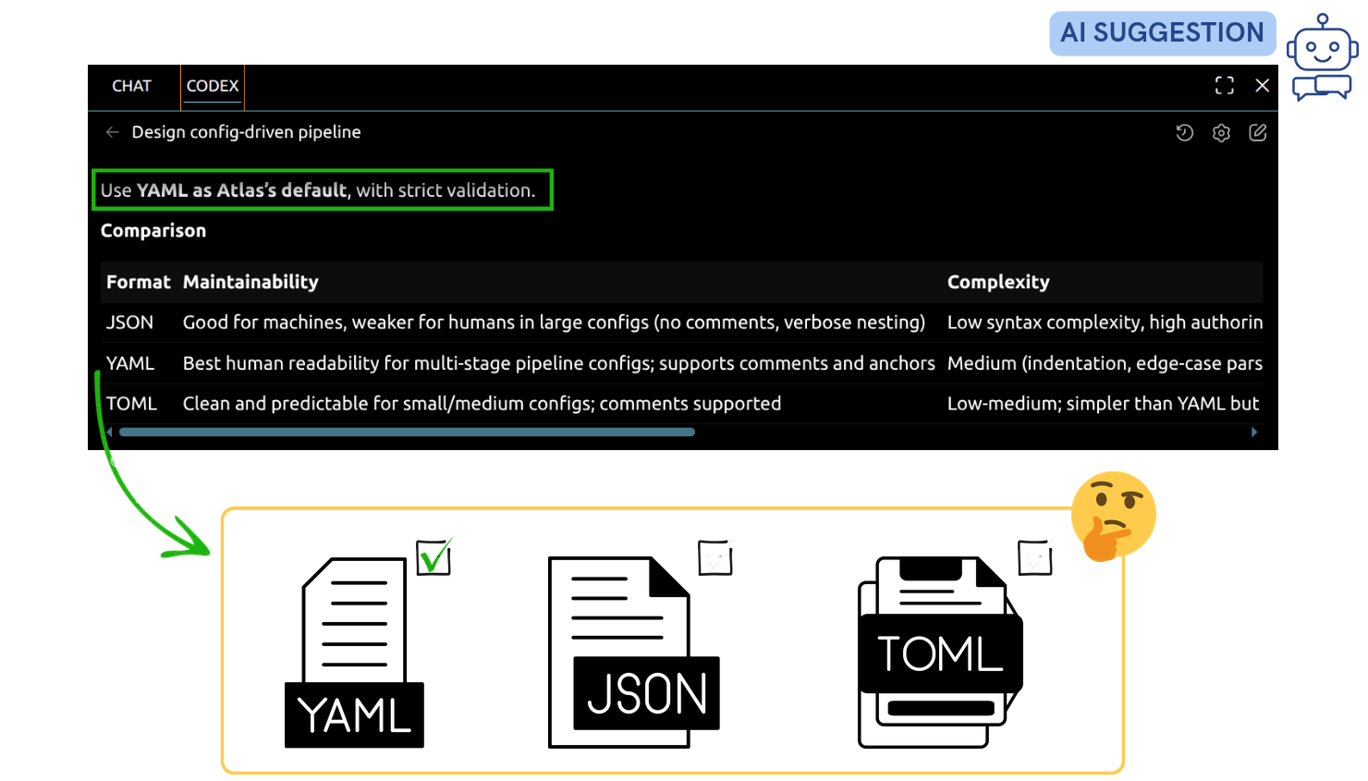Click the left arrow of the horizontal scrollbar
The image size is (1368, 781).
[x=108, y=432]
